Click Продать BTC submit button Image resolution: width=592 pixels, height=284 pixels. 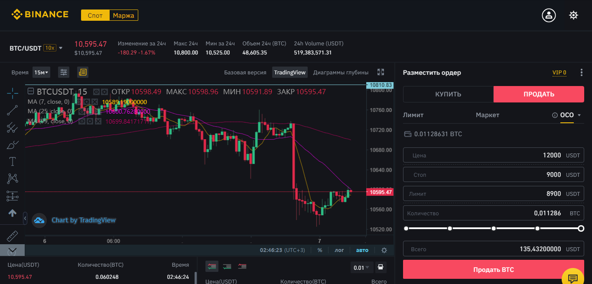494,269
